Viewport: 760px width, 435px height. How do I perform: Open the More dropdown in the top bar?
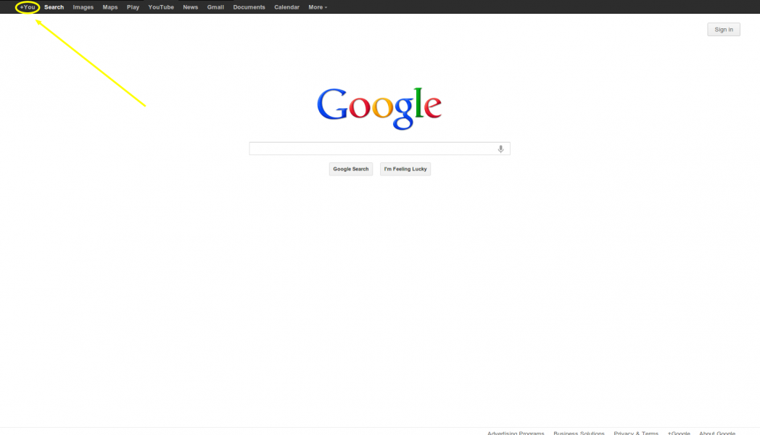[x=318, y=7]
